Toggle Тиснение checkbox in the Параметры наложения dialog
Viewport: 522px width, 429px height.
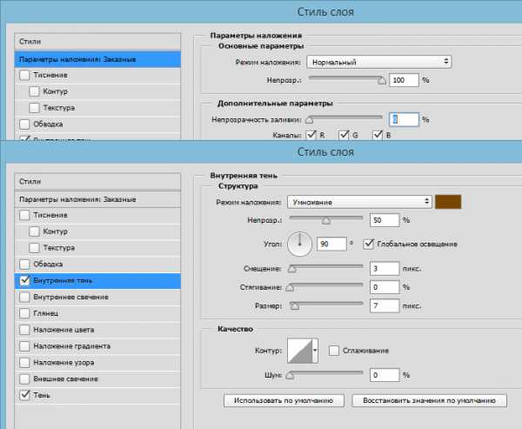24,75
